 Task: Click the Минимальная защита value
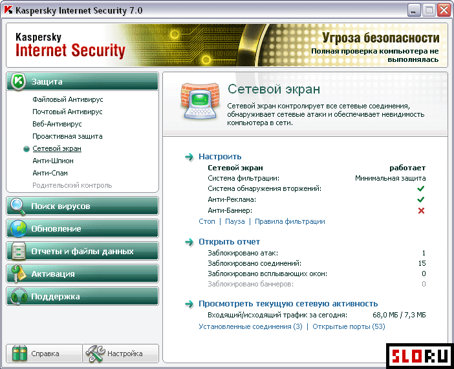click(x=391, y=178)
